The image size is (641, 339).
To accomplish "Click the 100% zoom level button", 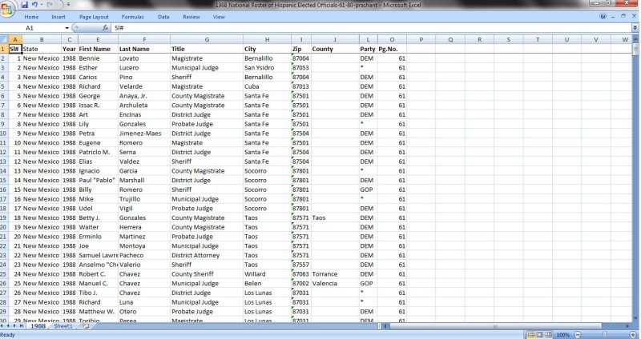I will tap(562, 334).
